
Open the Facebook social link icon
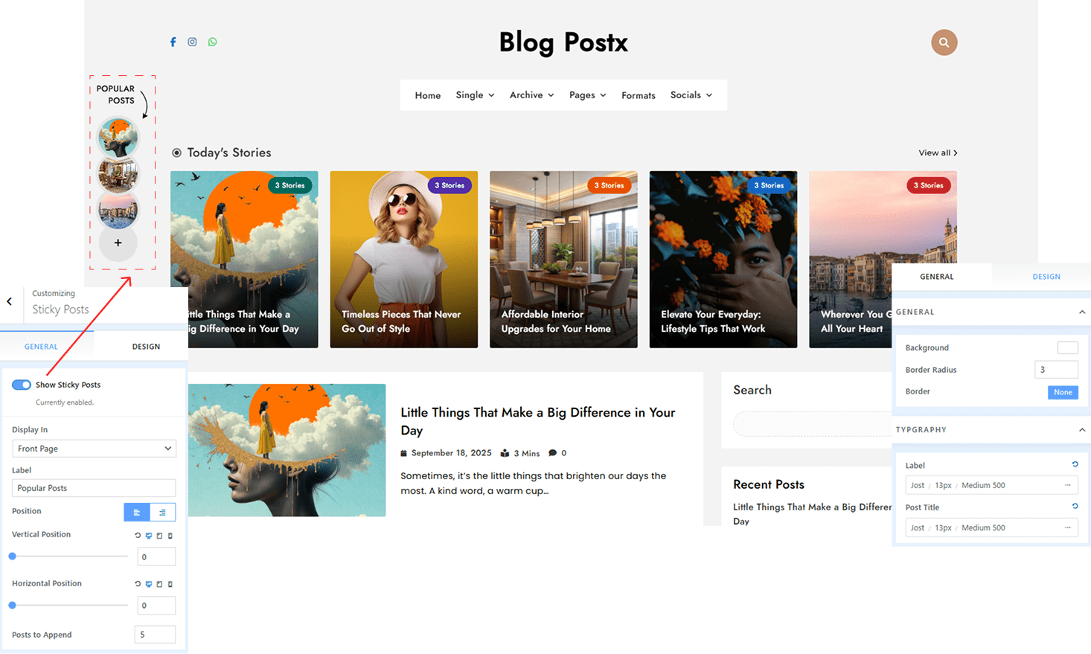(x=173, y=42)
